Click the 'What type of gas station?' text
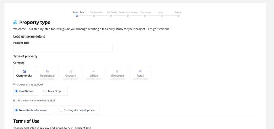 (28, 84)
